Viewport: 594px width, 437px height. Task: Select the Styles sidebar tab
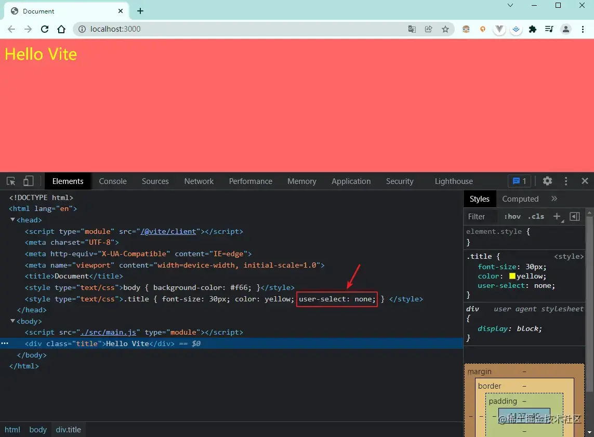tap(480, 199)
